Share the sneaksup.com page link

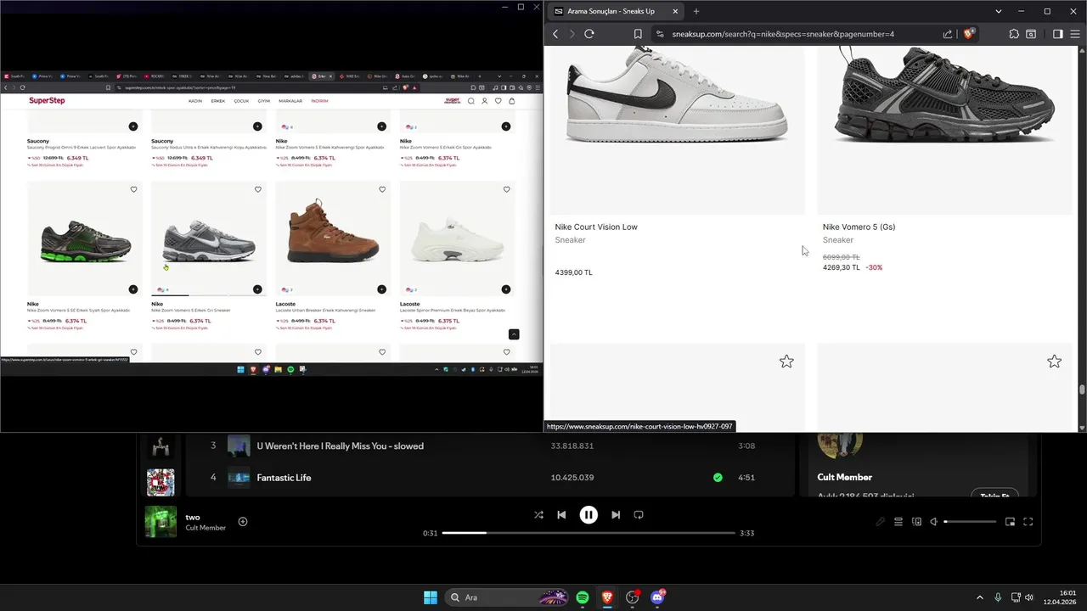[x=948, y=34]
